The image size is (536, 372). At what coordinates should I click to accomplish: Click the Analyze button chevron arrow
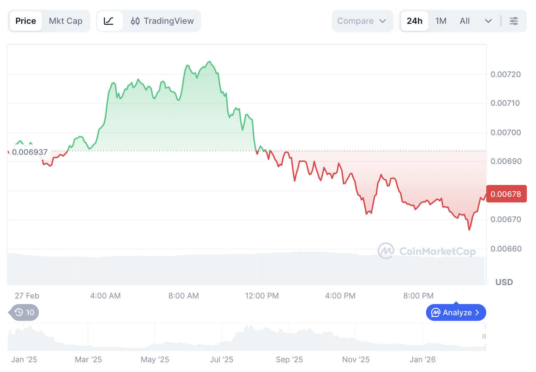(477, 312)
